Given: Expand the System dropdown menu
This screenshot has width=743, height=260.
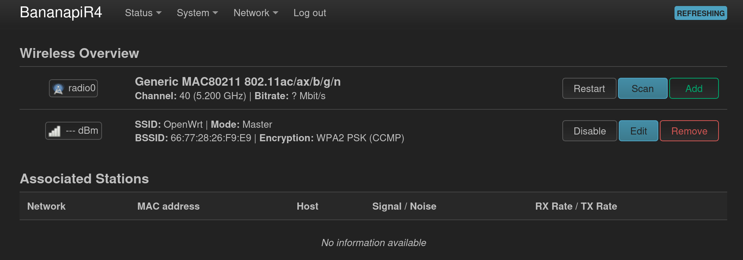Looking at the screenshot, I should (197, 13).
